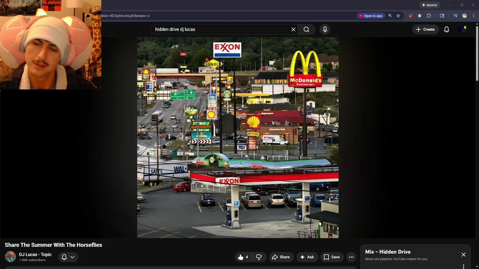Screen dimensions: 479x269
Task: Open the YouTube notifications bell
Action: (x=446, y=30)
